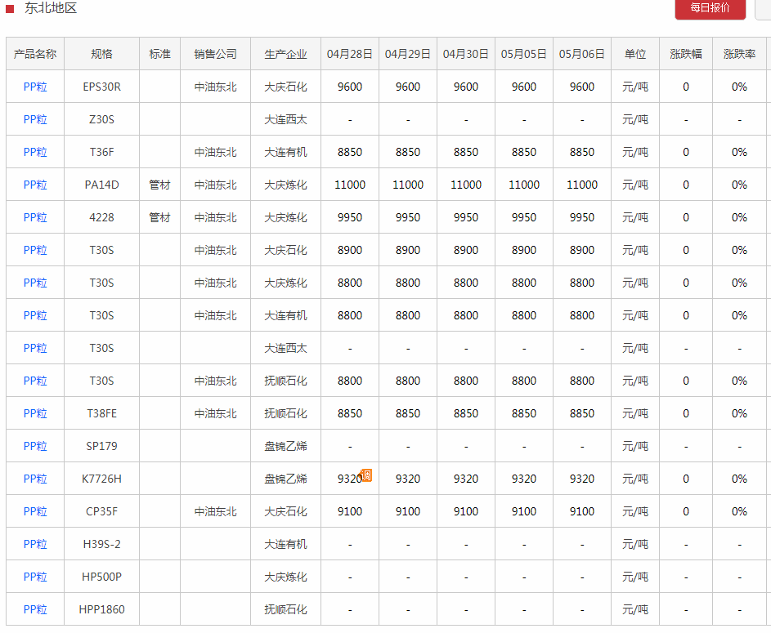Click 管材 standard cell in 4228 row
The image size is (771, 633).
coord(159,217)
